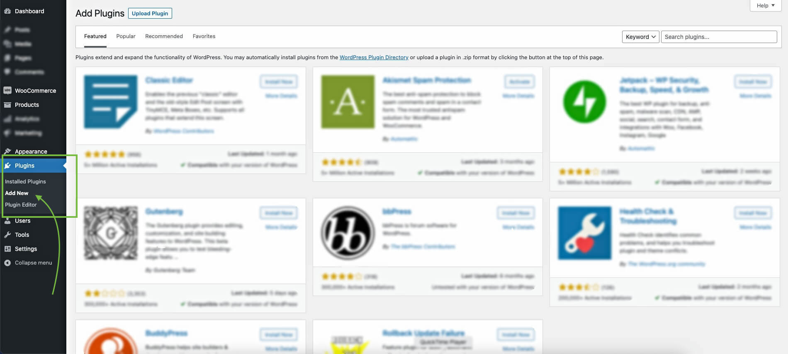Image resolution: width=788 pixels, height=354 pixels.
Task: Click the Collapse menu arrow icon
Action: point(7,263)
